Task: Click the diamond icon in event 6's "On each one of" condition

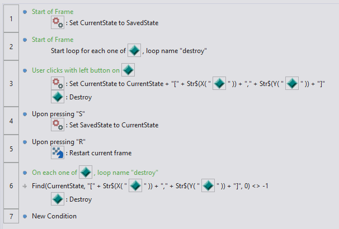Action: click(x=86, y=171)
